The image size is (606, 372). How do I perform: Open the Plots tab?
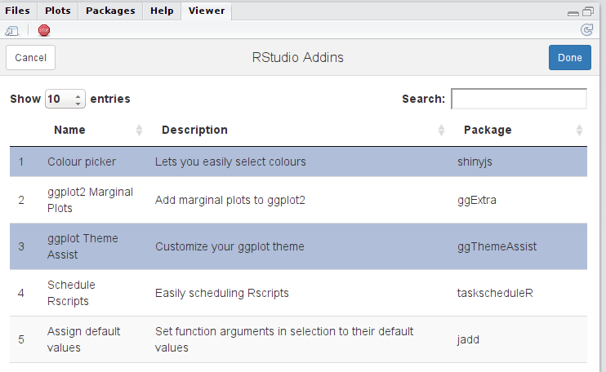[58, 11]
